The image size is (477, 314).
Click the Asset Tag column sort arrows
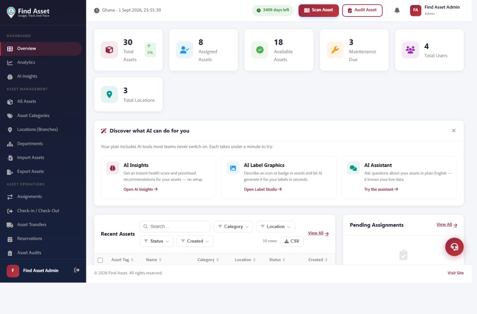[132, 260]
